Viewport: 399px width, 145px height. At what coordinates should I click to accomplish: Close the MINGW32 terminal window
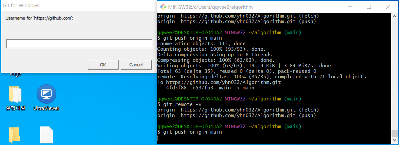(388, 7)
